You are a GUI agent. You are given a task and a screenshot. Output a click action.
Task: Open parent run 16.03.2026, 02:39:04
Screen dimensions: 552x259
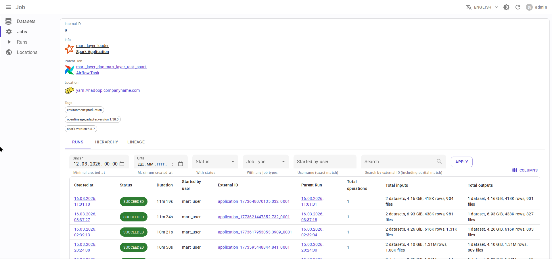(312, 232)
